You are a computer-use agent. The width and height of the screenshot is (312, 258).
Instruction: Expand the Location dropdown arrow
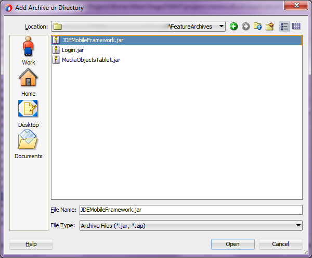221,26
